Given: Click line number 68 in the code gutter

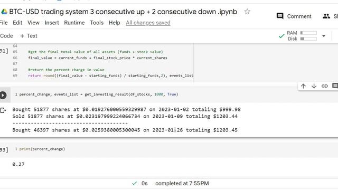Looking at the screenshot, I should [15, 70].
